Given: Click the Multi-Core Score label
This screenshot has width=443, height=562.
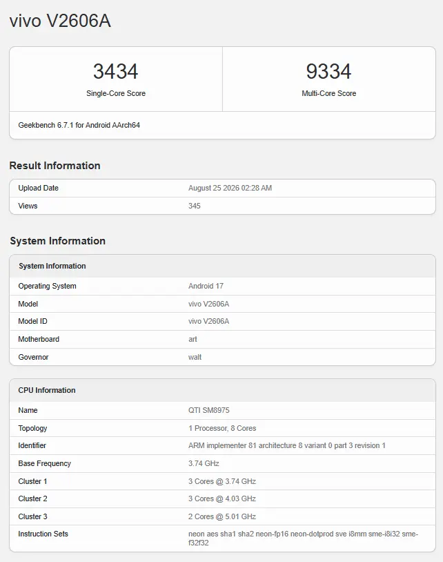Looking at the screenshot, I should coord(328,93).
